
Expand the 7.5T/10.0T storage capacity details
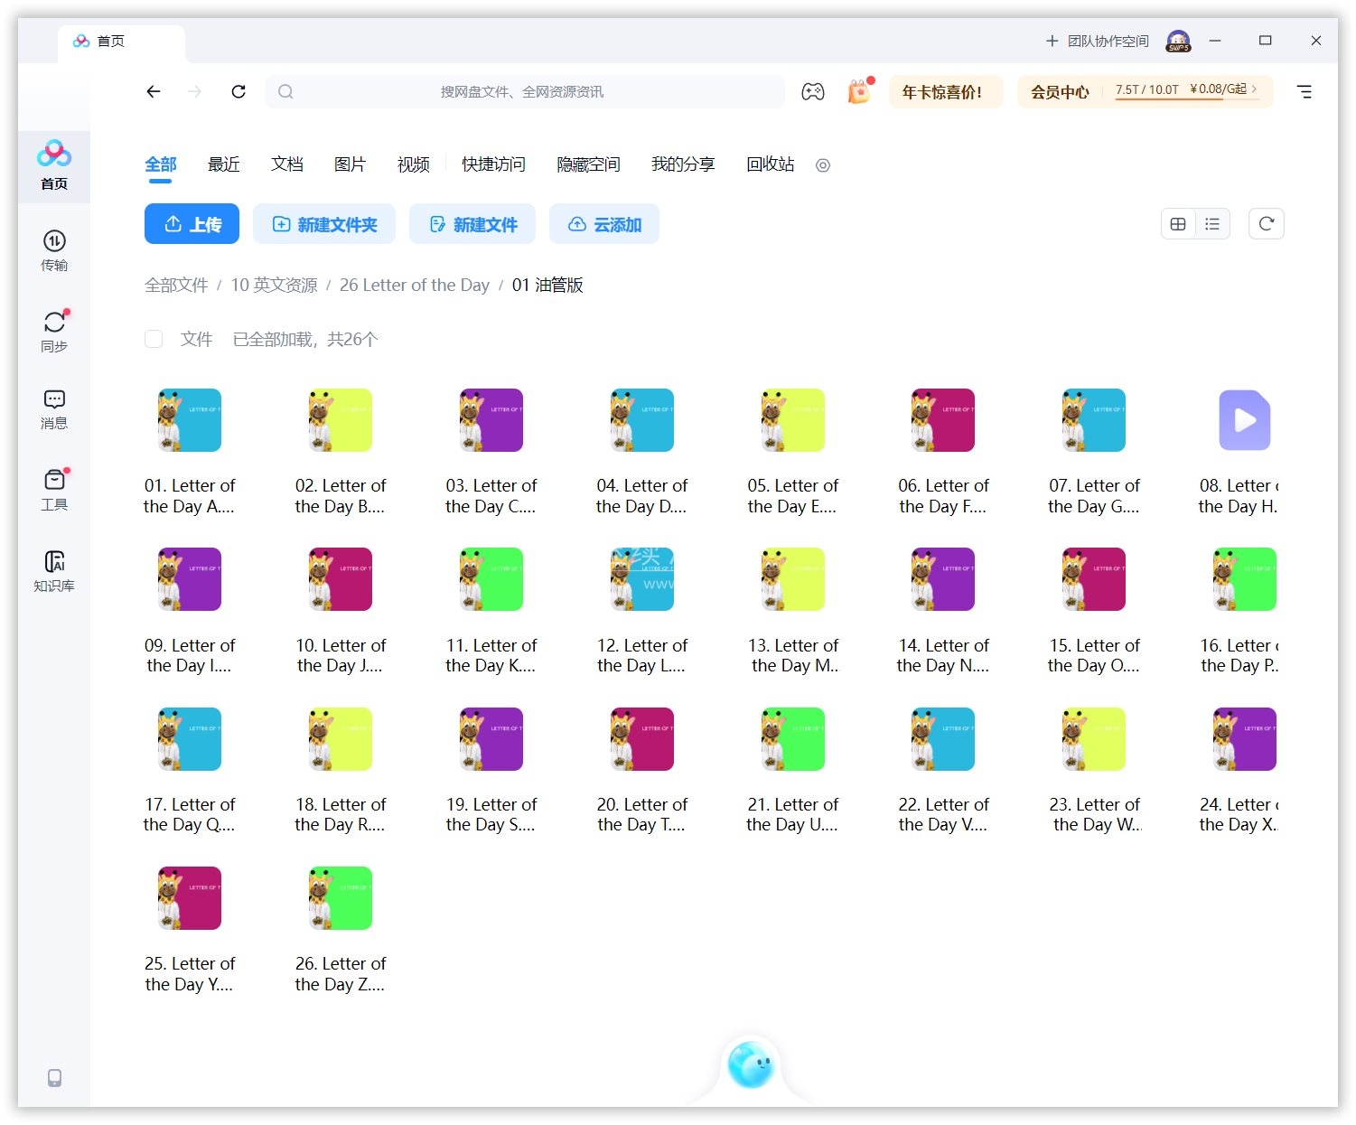(x=1185, y=90)
